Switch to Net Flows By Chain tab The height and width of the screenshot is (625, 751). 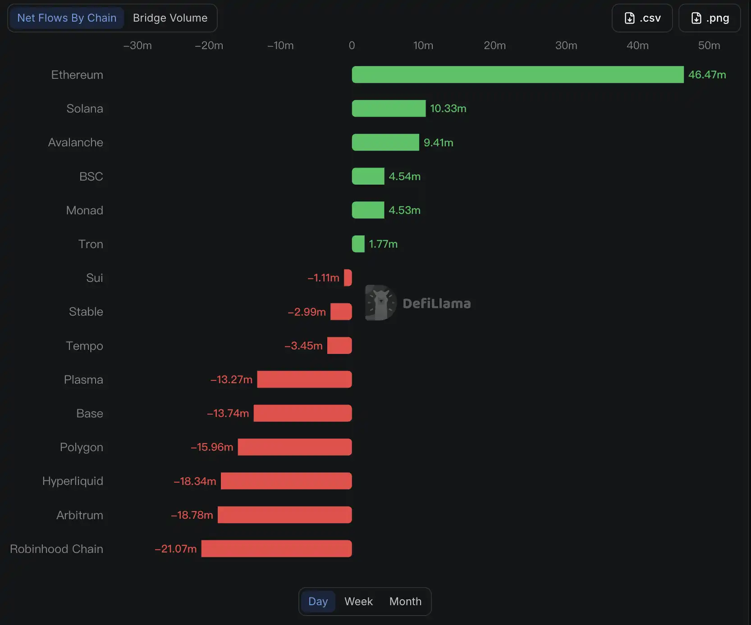click(67, 18)
